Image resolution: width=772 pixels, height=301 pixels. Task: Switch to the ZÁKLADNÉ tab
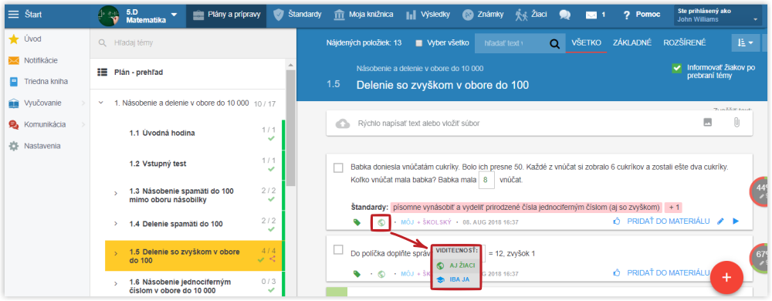tap(632, 42)
